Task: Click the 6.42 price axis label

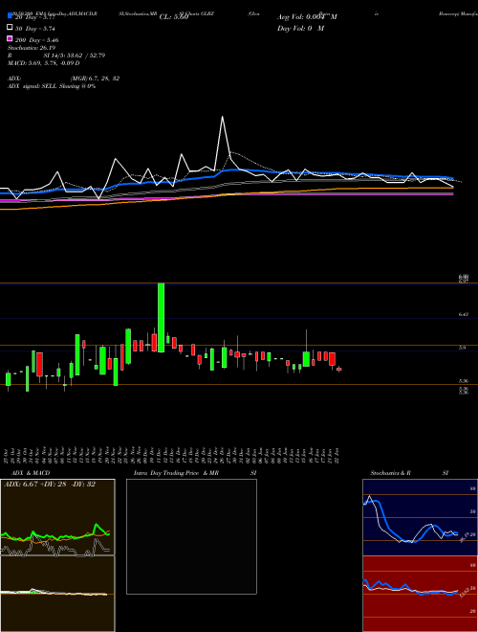Action: [x=463, y=314]
